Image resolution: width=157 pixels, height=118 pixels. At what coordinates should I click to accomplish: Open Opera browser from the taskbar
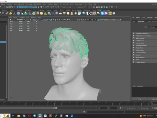click(x=29, y=116)
